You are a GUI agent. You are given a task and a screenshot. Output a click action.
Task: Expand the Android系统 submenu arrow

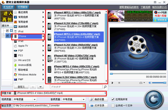pyautogui.click(x=43, y=65)
